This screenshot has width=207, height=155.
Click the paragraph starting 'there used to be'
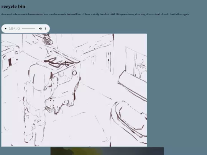coord(95,14)
